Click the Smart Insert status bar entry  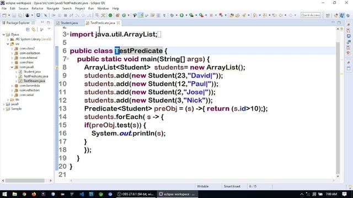[232, 186]
